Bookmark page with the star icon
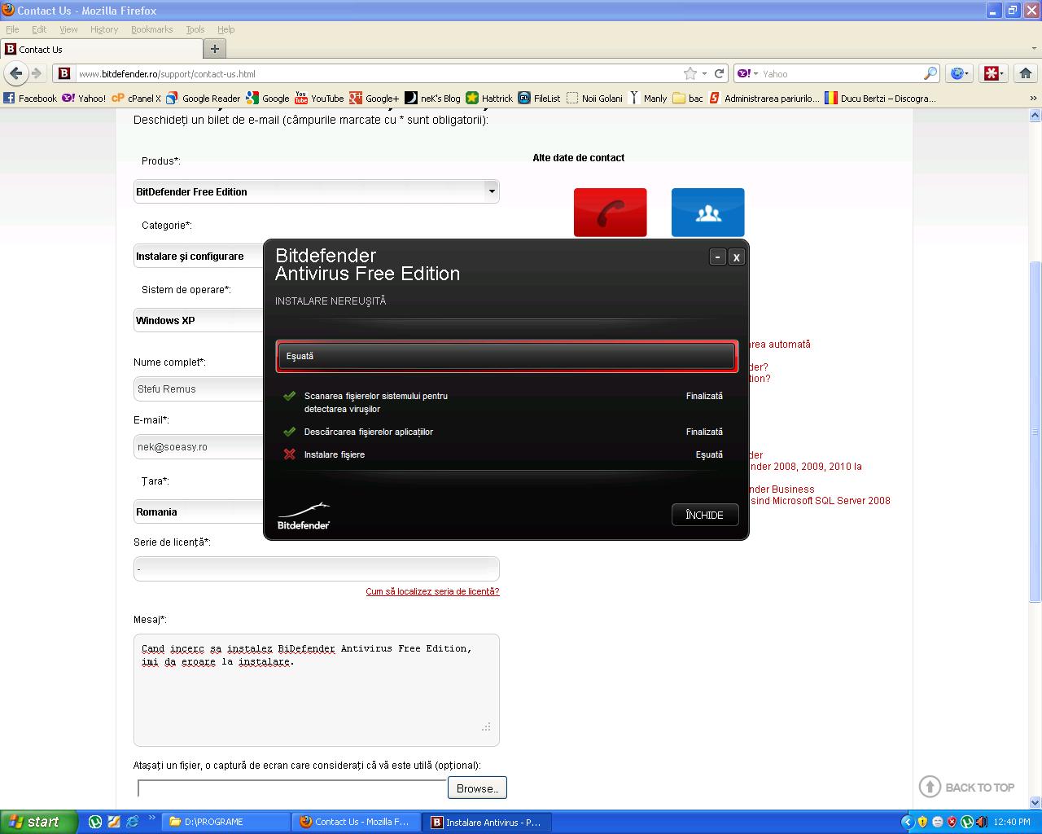Image resolution: width=1042 pixels, height=834 pixels. pyautogui.click(x=690, y=73)
